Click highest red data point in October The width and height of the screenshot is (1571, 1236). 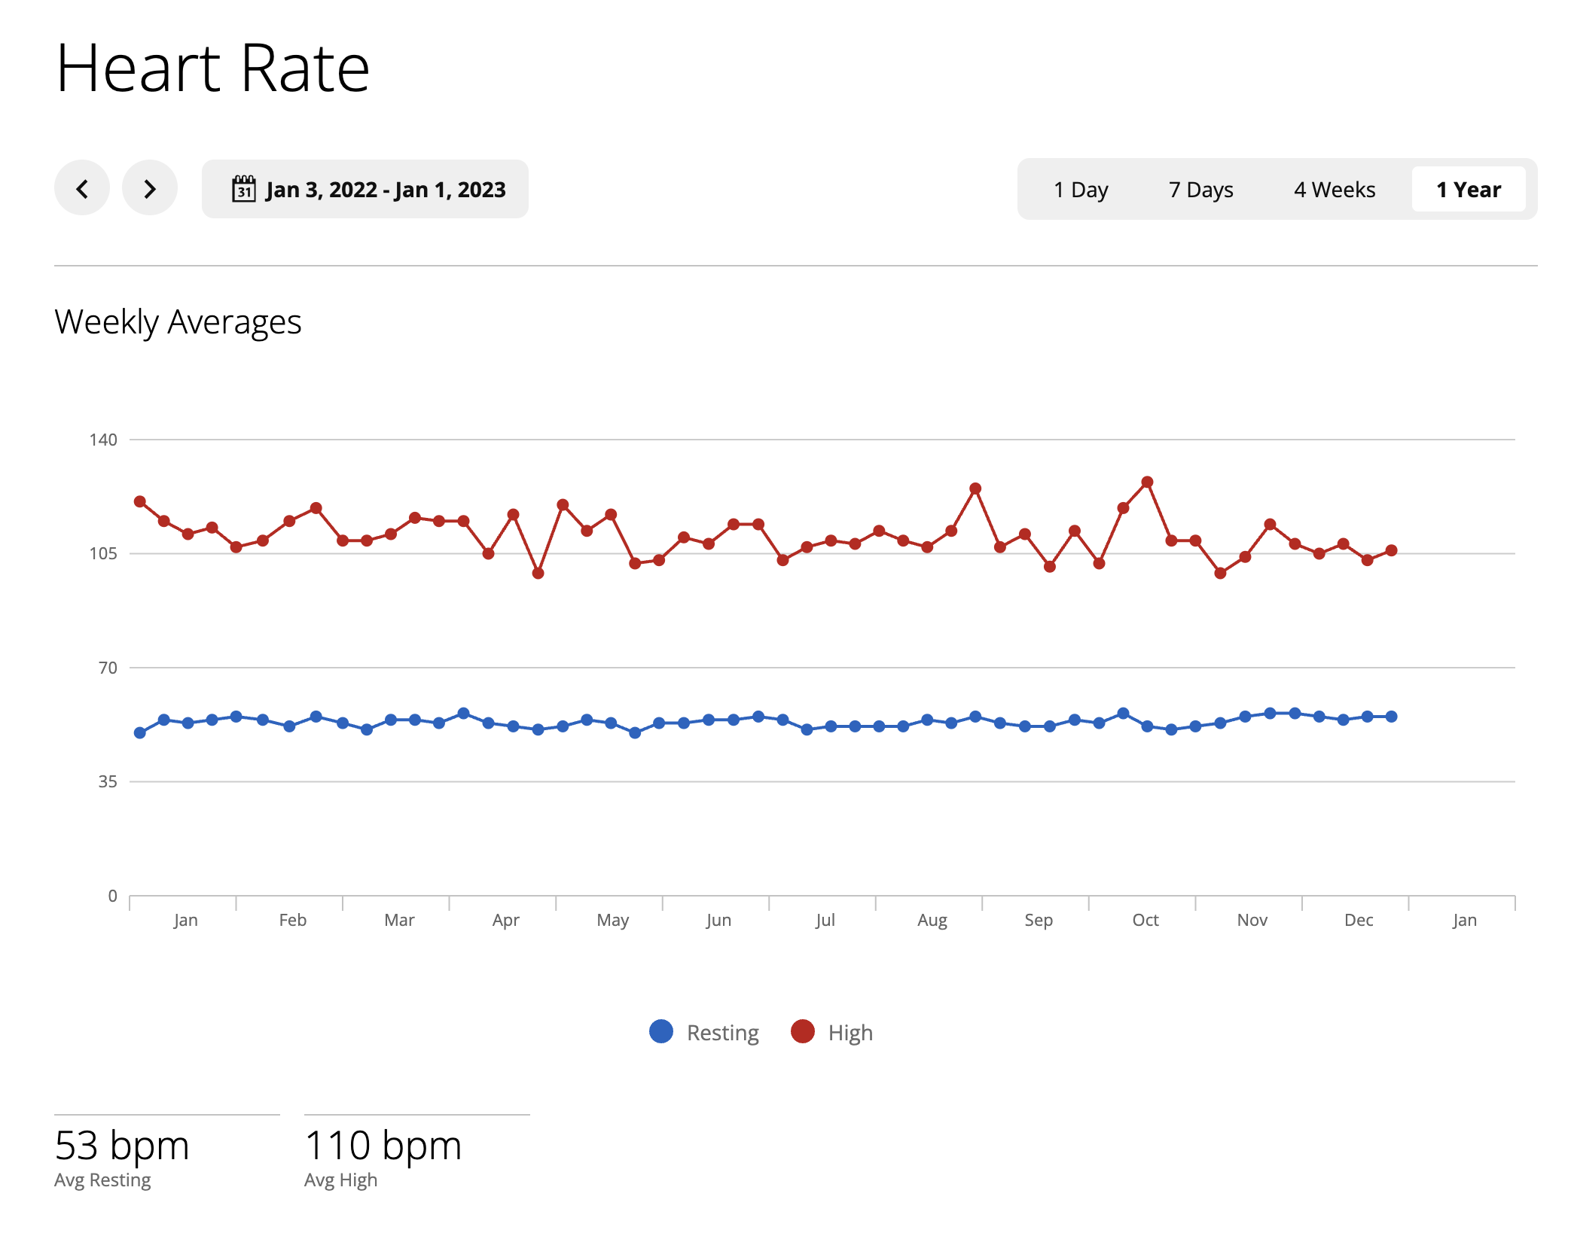point(1147,482)
